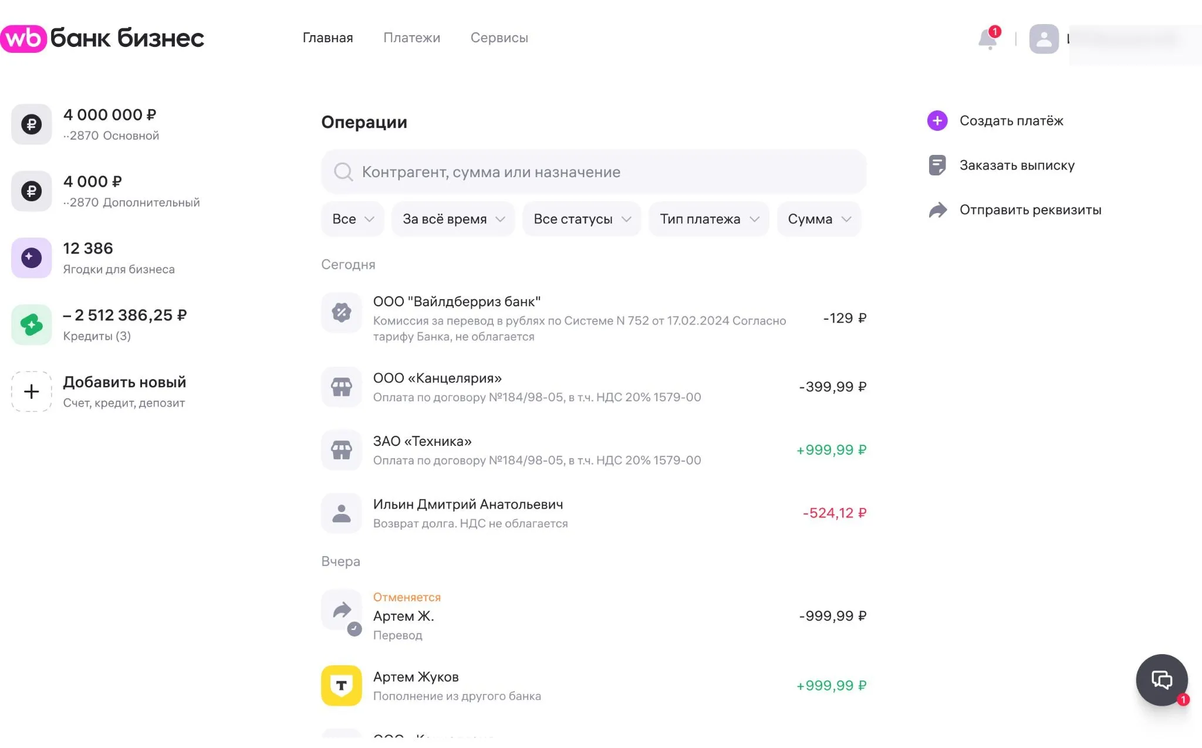Click the +999,99 ₽ amount of Артем Жуков

pyautogui.click(x=831, y=686)
